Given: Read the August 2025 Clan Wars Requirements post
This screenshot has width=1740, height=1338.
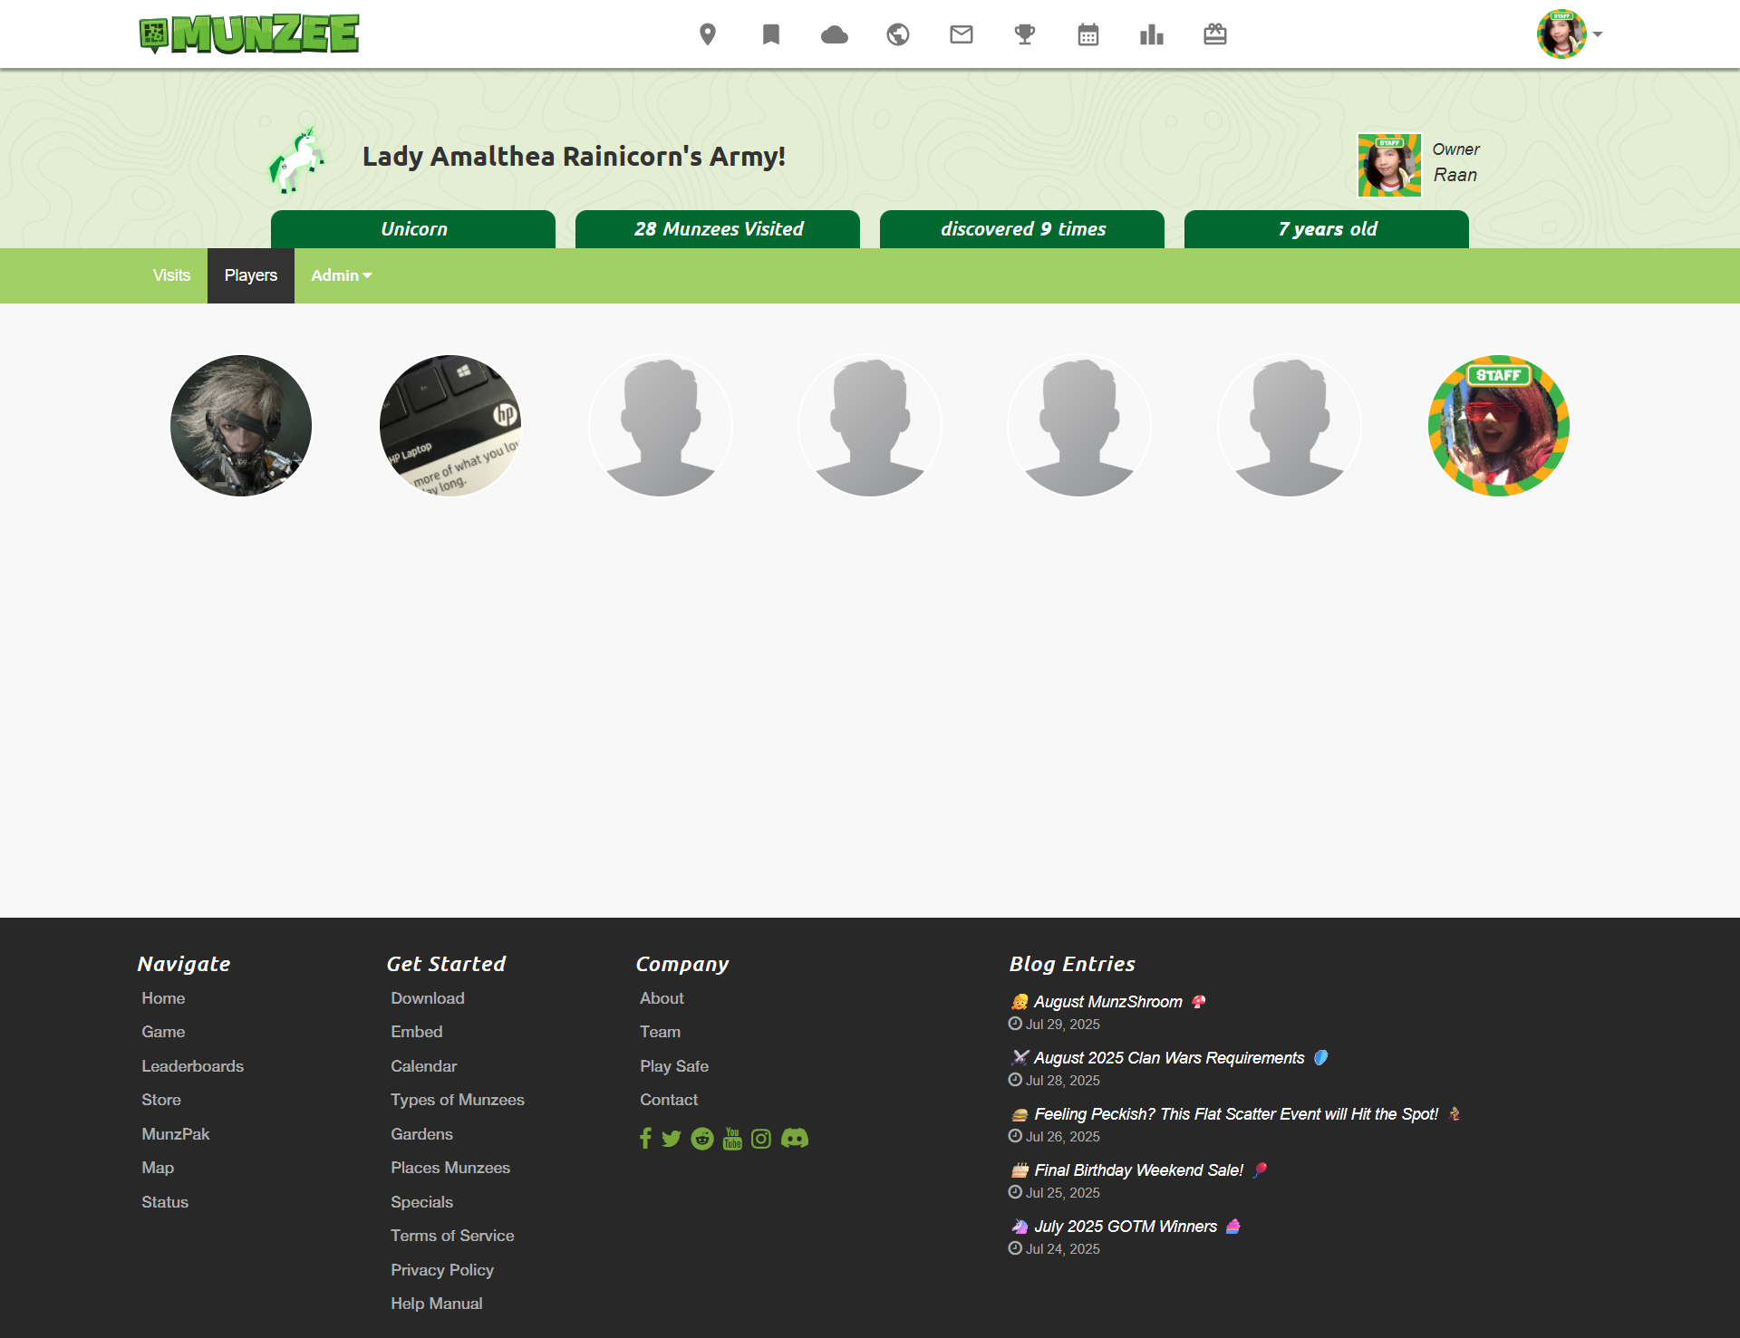Looking at the screenshot, I should pos(1167,1058).
